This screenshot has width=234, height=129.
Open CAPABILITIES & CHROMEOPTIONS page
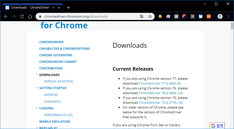coord(65,49)
